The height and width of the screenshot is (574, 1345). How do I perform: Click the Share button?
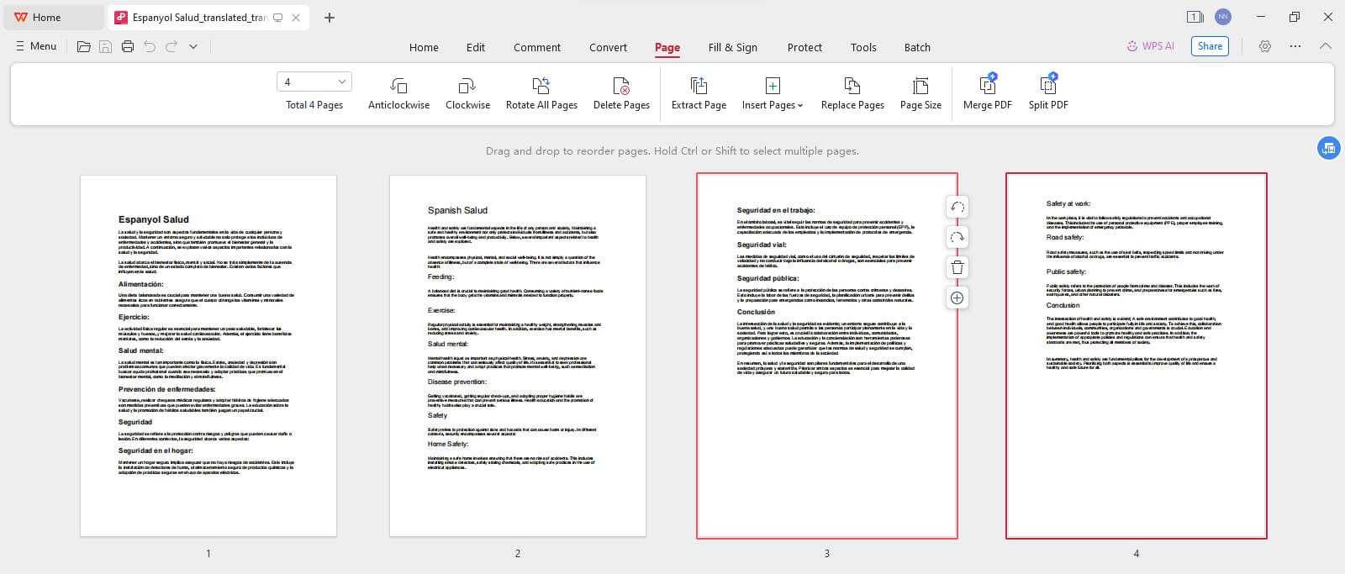[1210, 46]
